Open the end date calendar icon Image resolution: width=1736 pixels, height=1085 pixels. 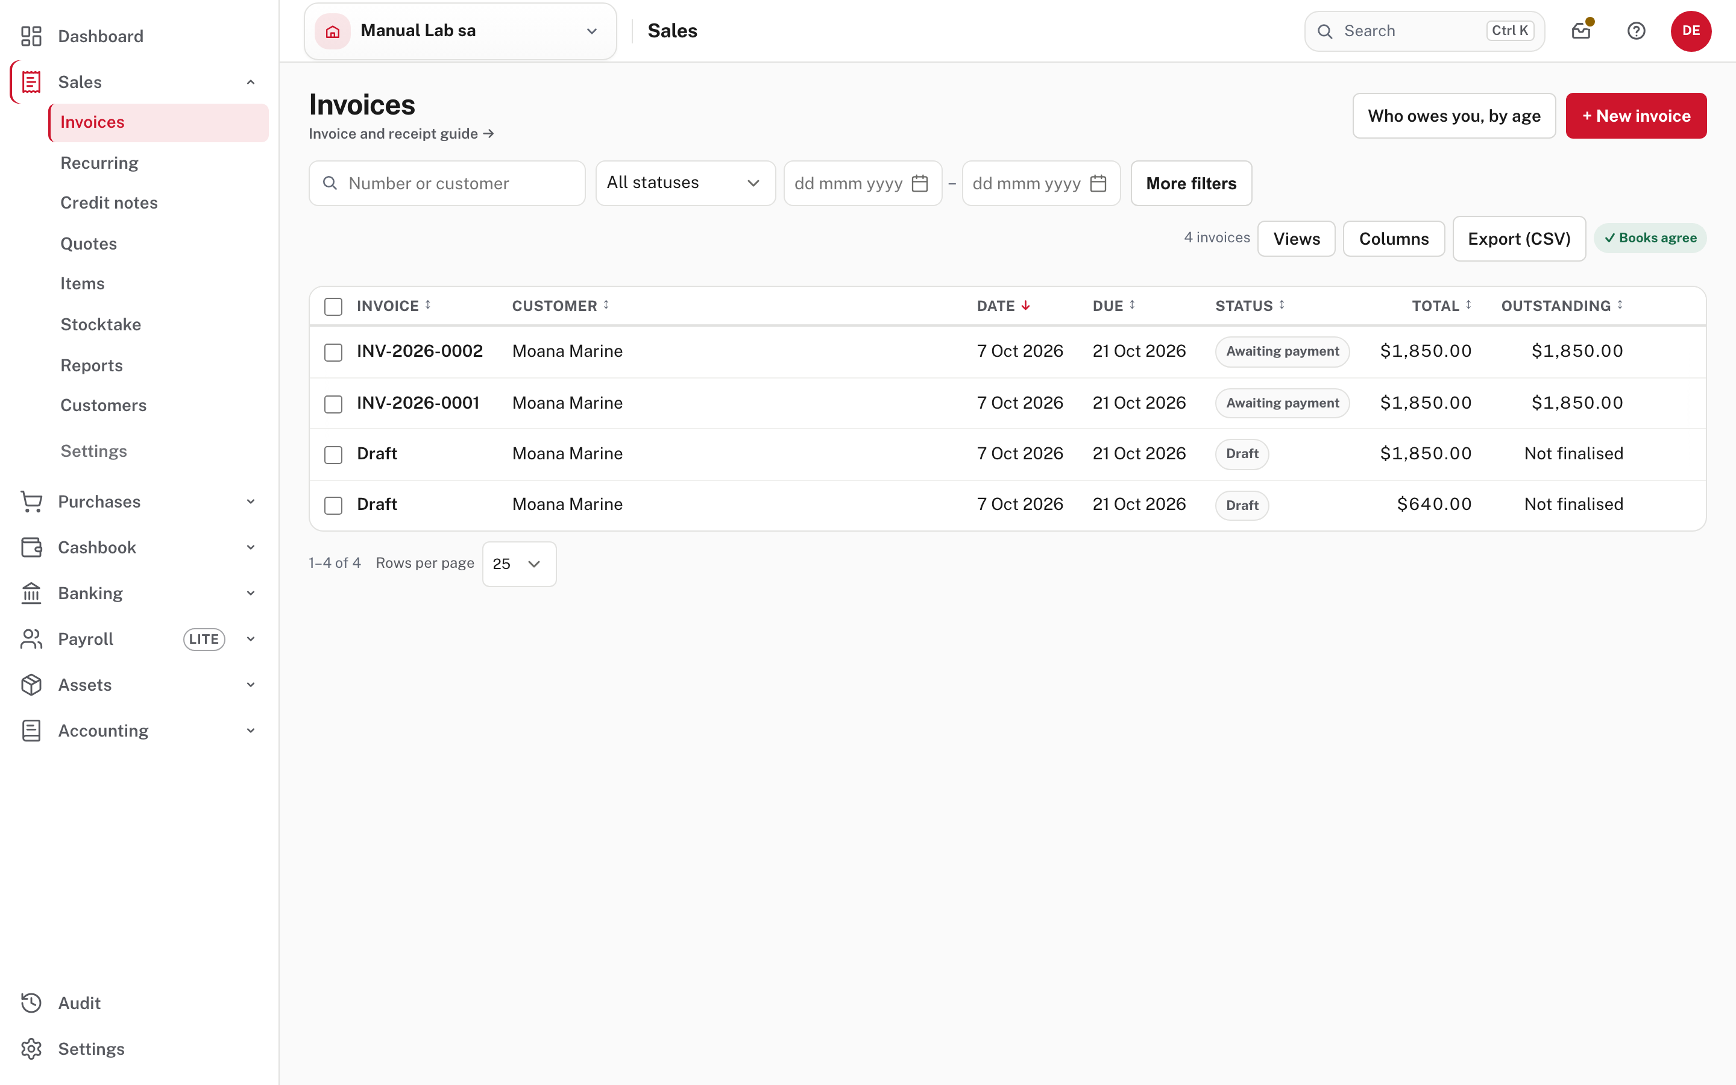click(1098, 184)
